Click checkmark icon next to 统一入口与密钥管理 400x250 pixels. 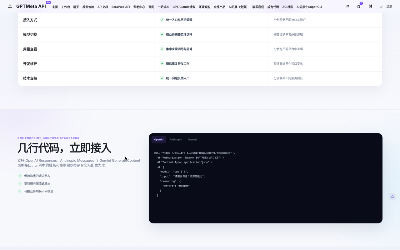[162, 20]
